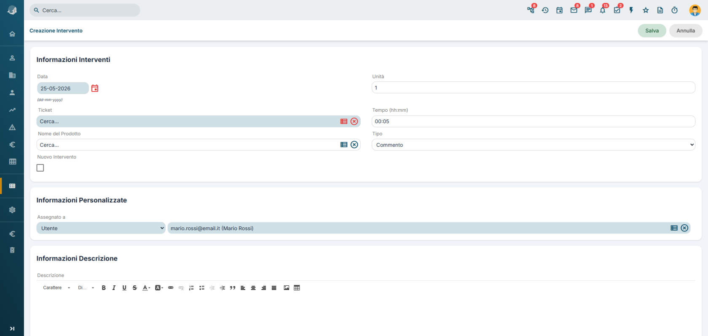Open the processes tree icon with badge 8
Viewport: 708px width, 336px height.
(531, 10)
